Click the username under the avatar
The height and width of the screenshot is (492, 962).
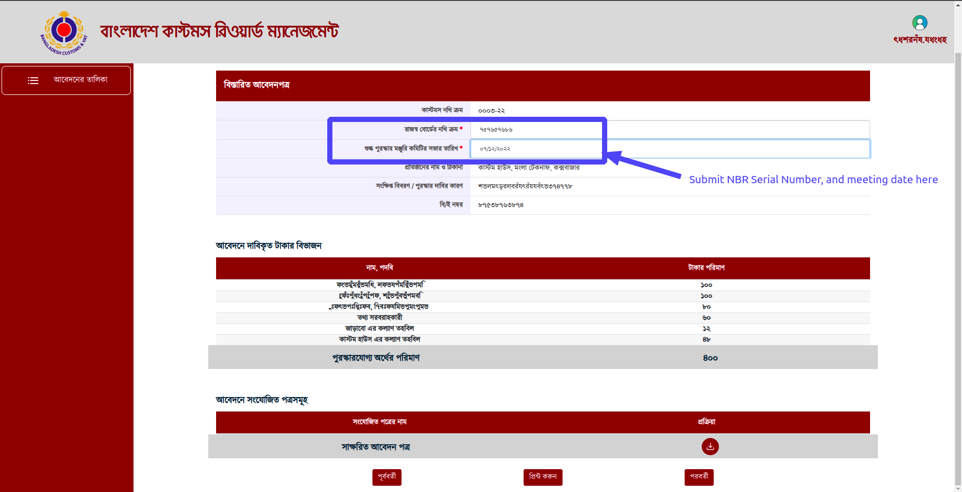coord(920,40)
